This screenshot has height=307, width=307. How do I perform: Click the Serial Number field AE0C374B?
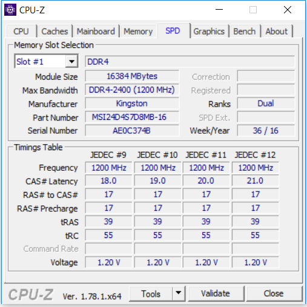coord(132,131)
